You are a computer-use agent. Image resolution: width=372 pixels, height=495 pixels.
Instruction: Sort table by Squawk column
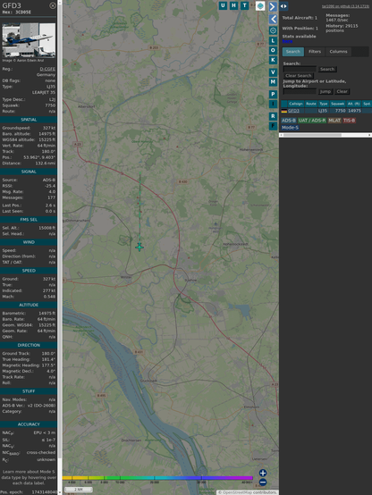click(337, 104)
